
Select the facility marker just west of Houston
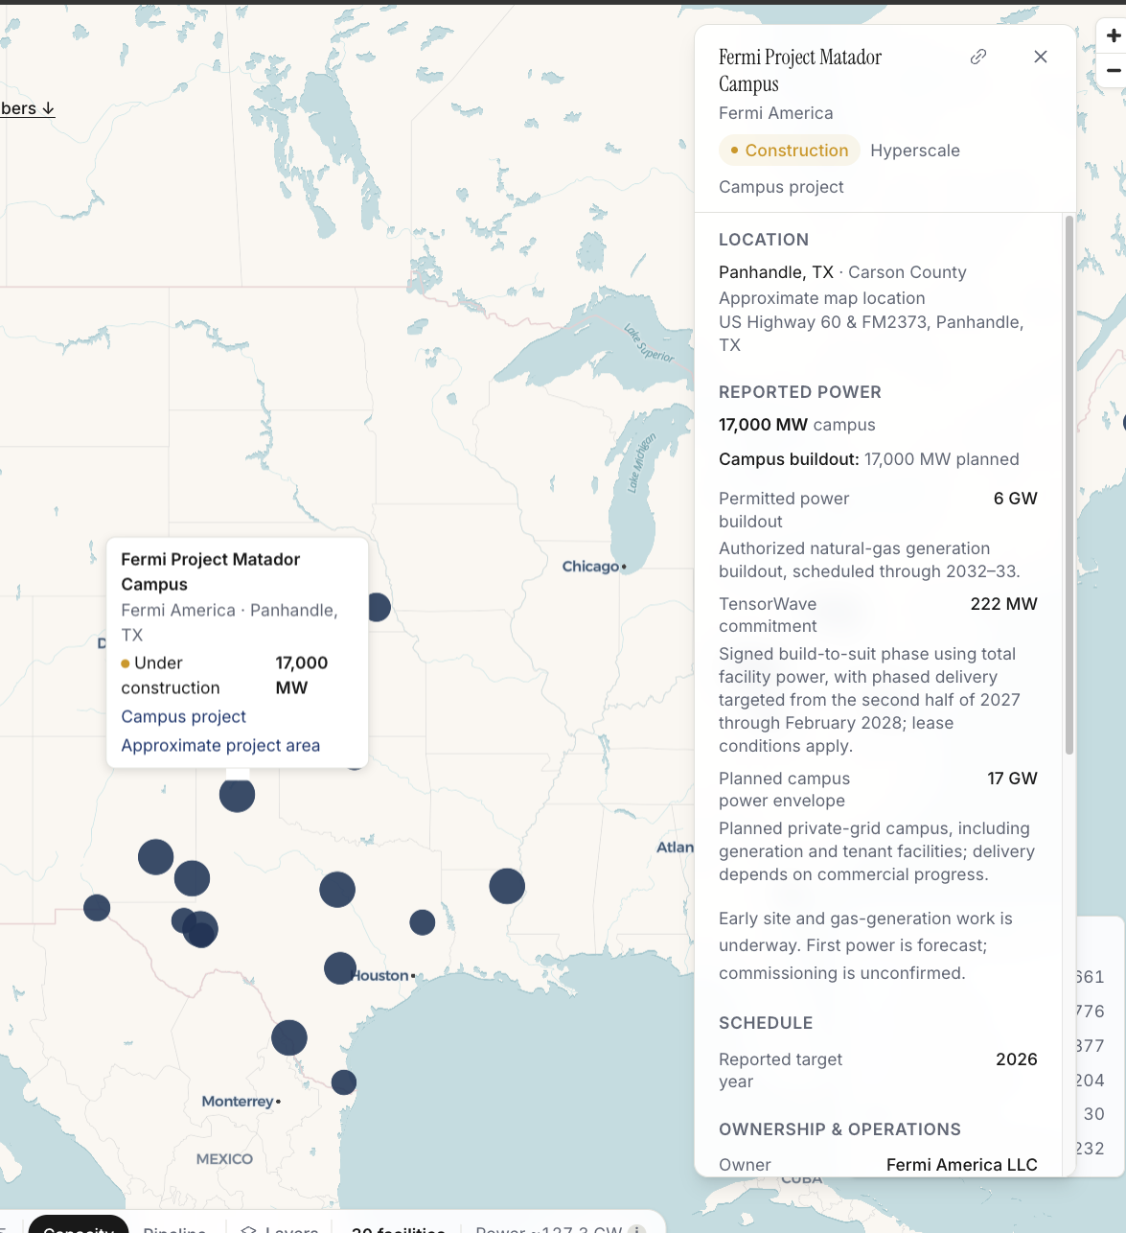[x=340, y=967]
